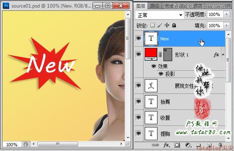Image resolution: width=234 pixels, height=151 pixels.
Task: Click the 填充 100% input field
Action: pos(215,26)
